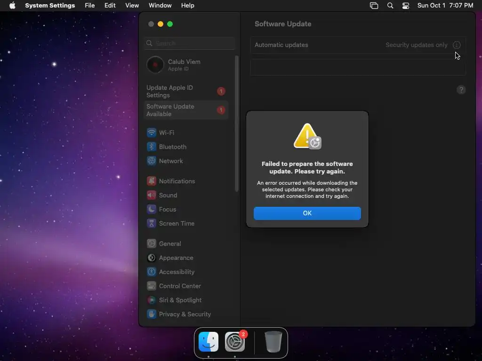Select the Network globe icon
This screenshot has width=482, height=361.
coord(152,161)
